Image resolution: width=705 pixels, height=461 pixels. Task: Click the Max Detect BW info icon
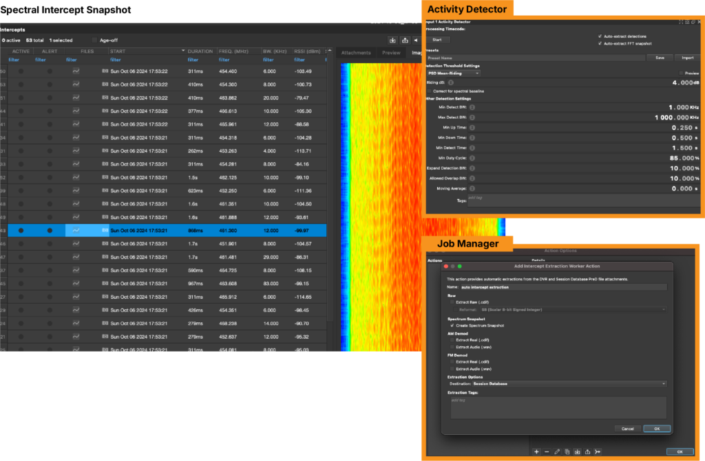473,117
